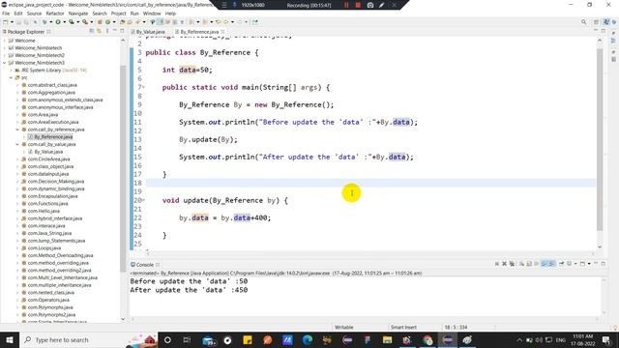Click Console Pin Console icon

point(561,264)
